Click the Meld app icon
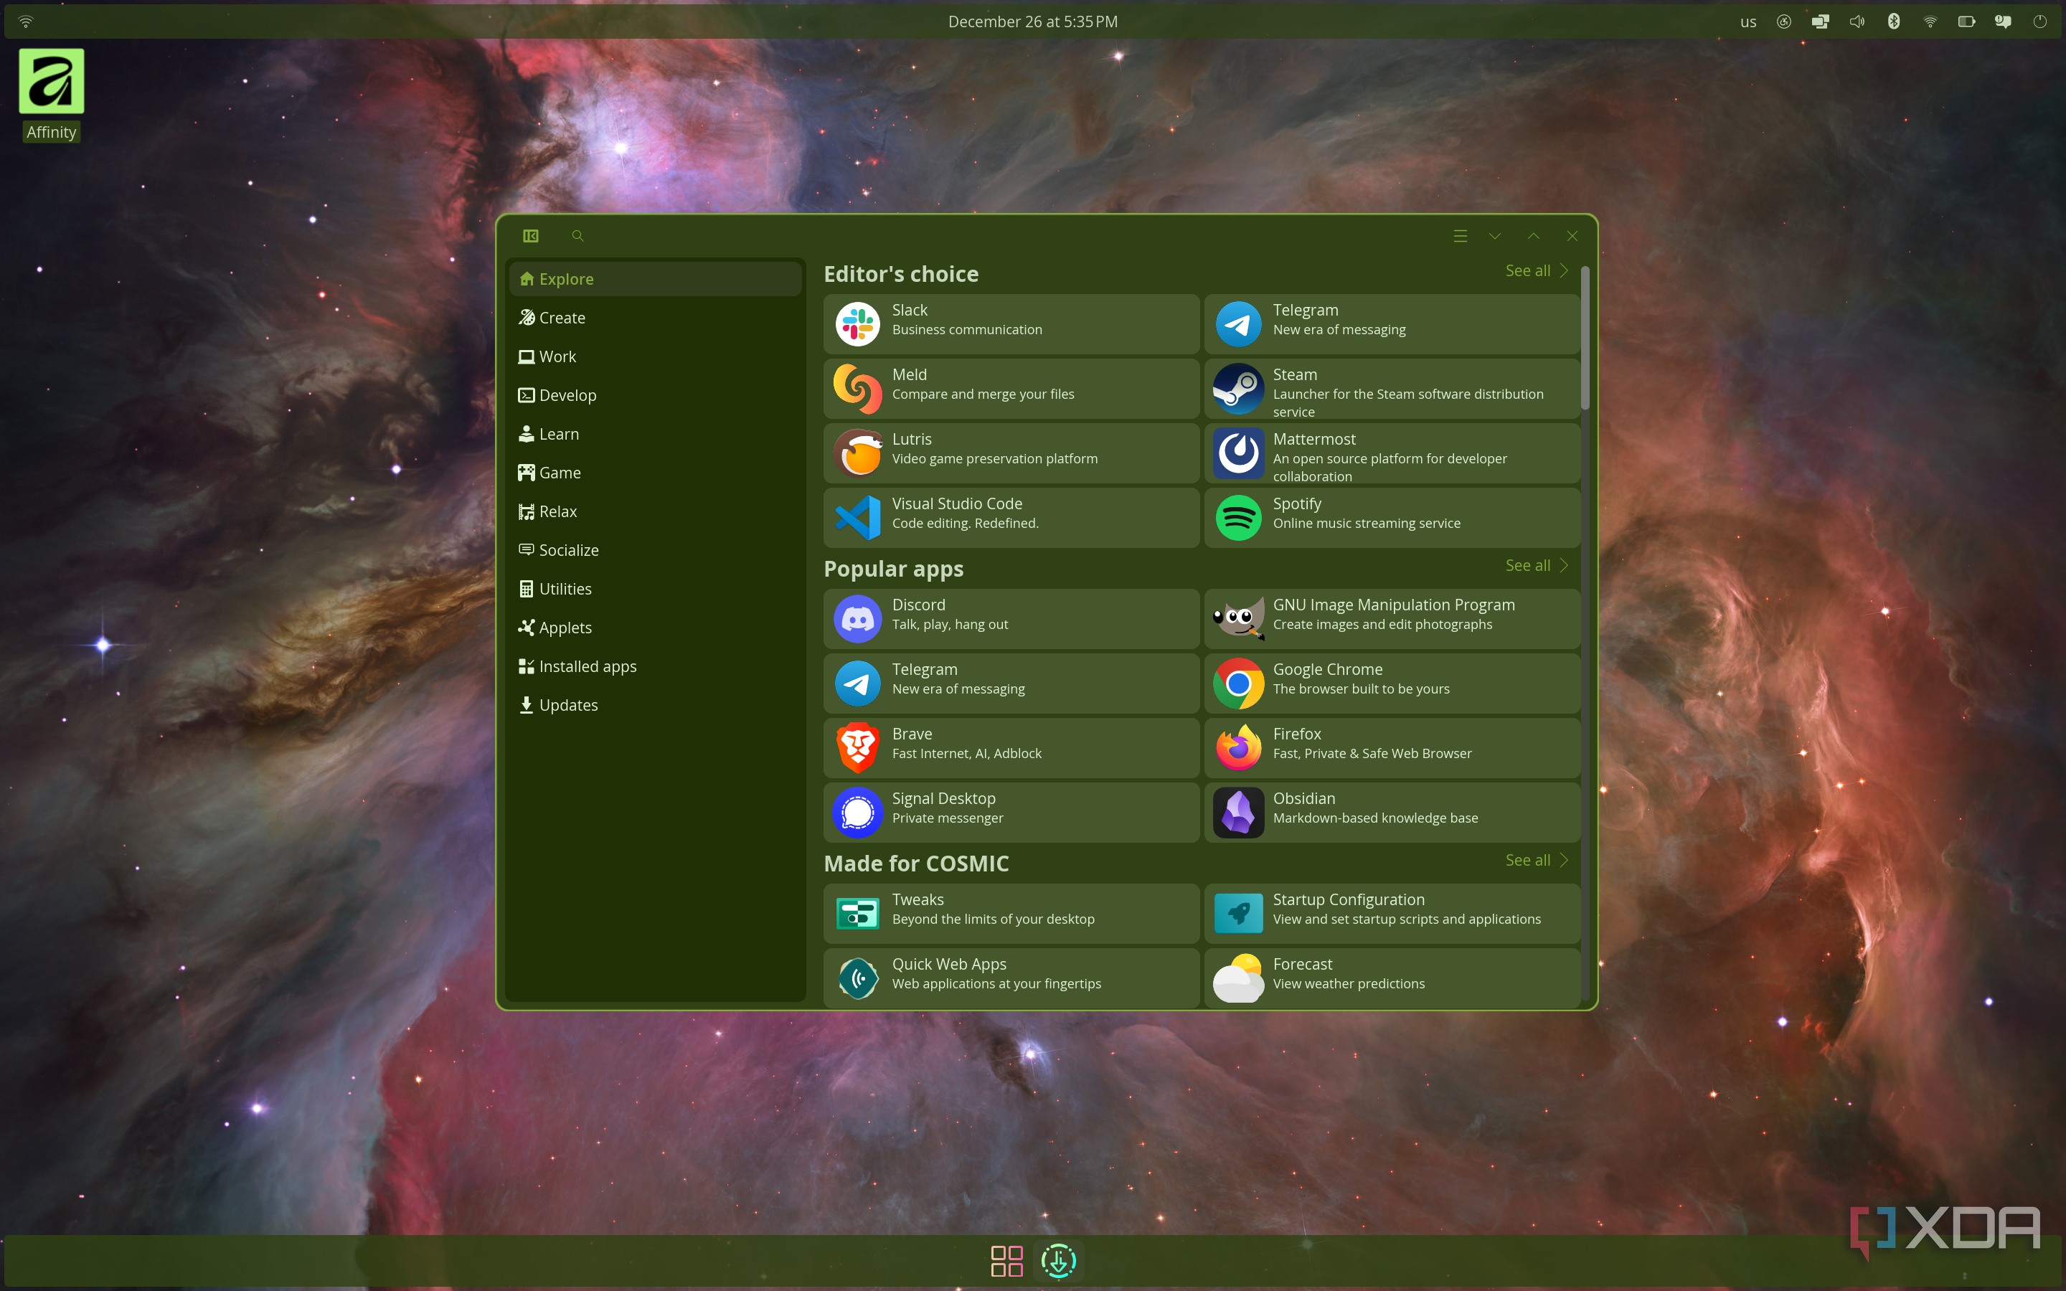This screenshot has height=1291, width=2066. point(857,389)
